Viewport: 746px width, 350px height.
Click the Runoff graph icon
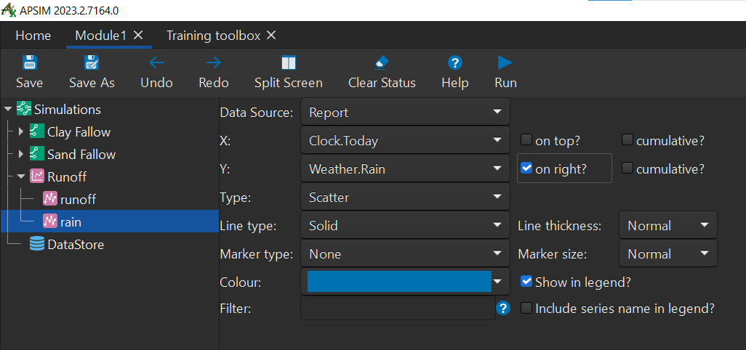pyautogui.click(x=36, y=176)
